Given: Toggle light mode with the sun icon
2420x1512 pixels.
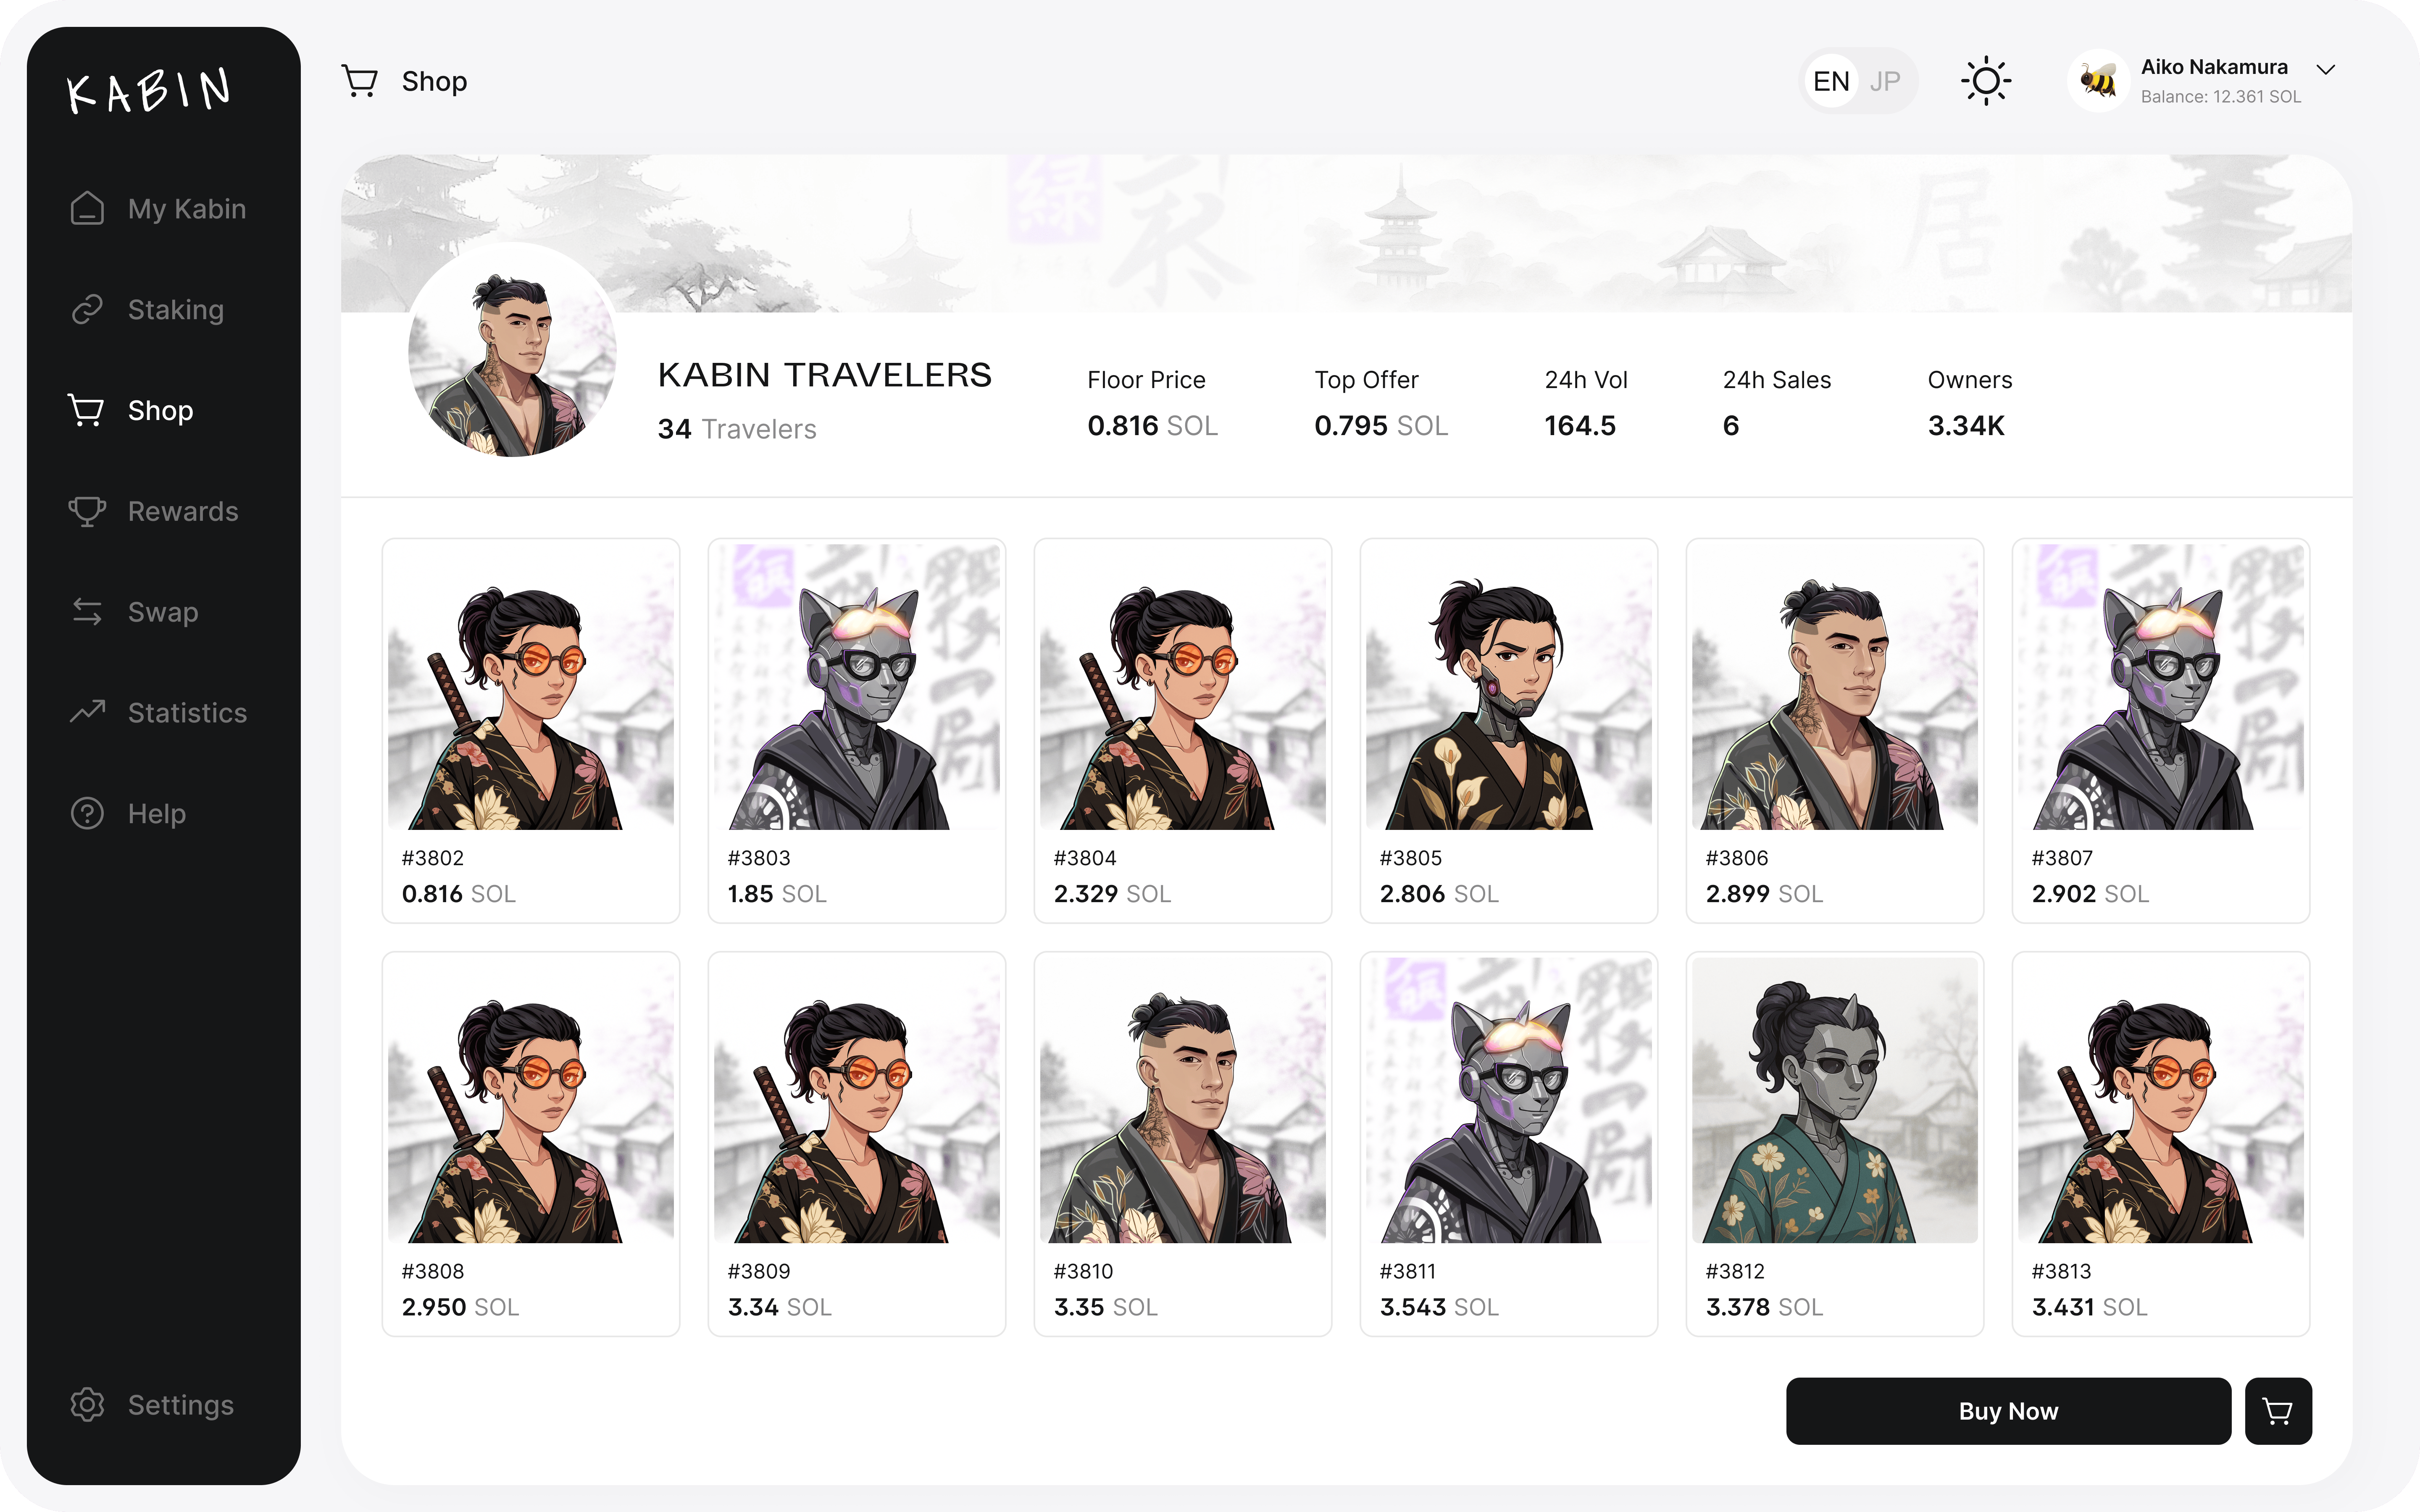Looking at the screenshot, I should pyautogui.click(x=1986, y=81).
